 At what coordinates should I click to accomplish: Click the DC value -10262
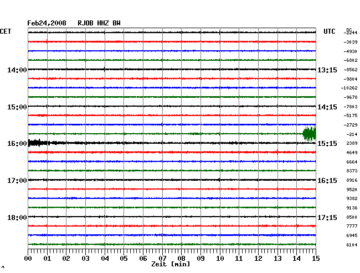click(x=349, y=88)
